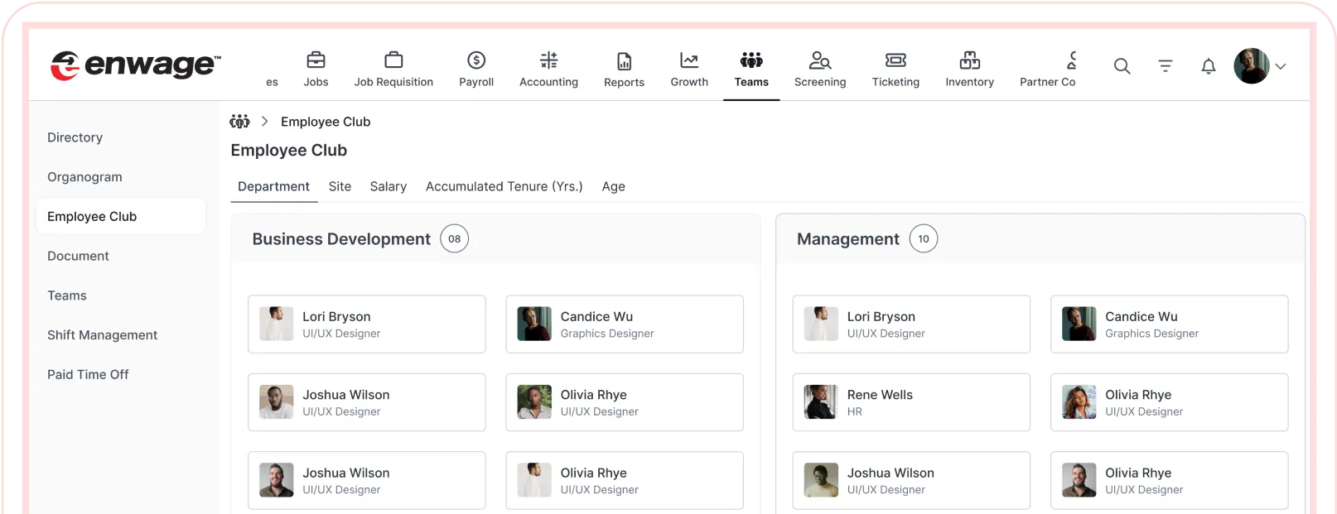This screenshot has height=514, width=1337.
Task: Go to the Accounting module icon
Action: tap(548, 60)
